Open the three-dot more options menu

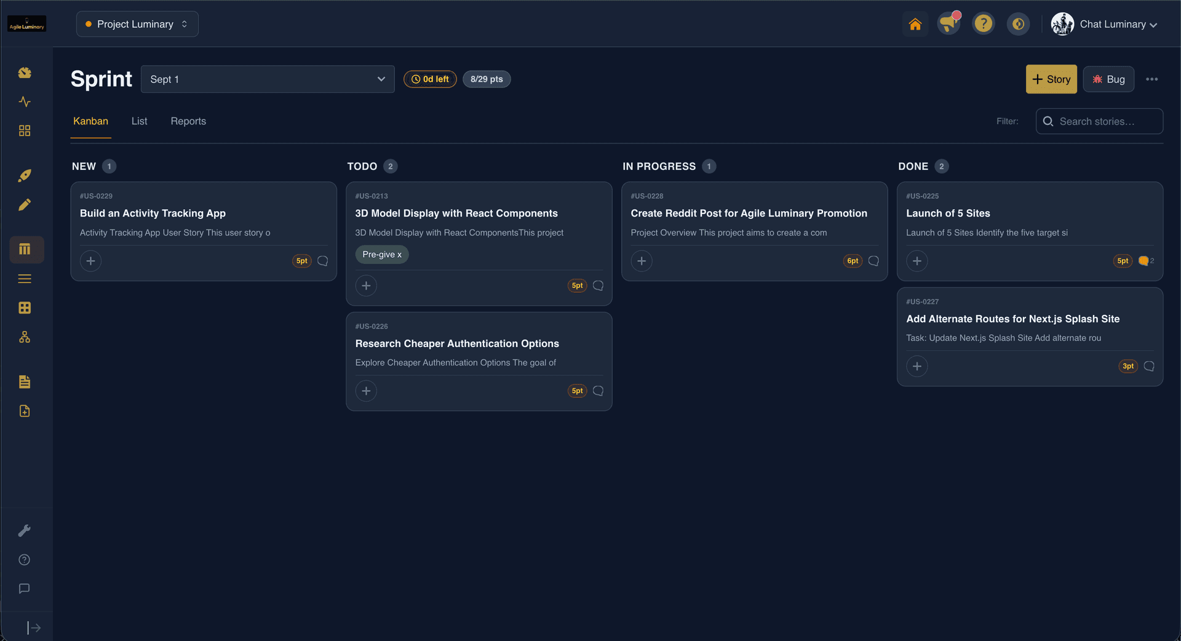tap(1152, 79)
